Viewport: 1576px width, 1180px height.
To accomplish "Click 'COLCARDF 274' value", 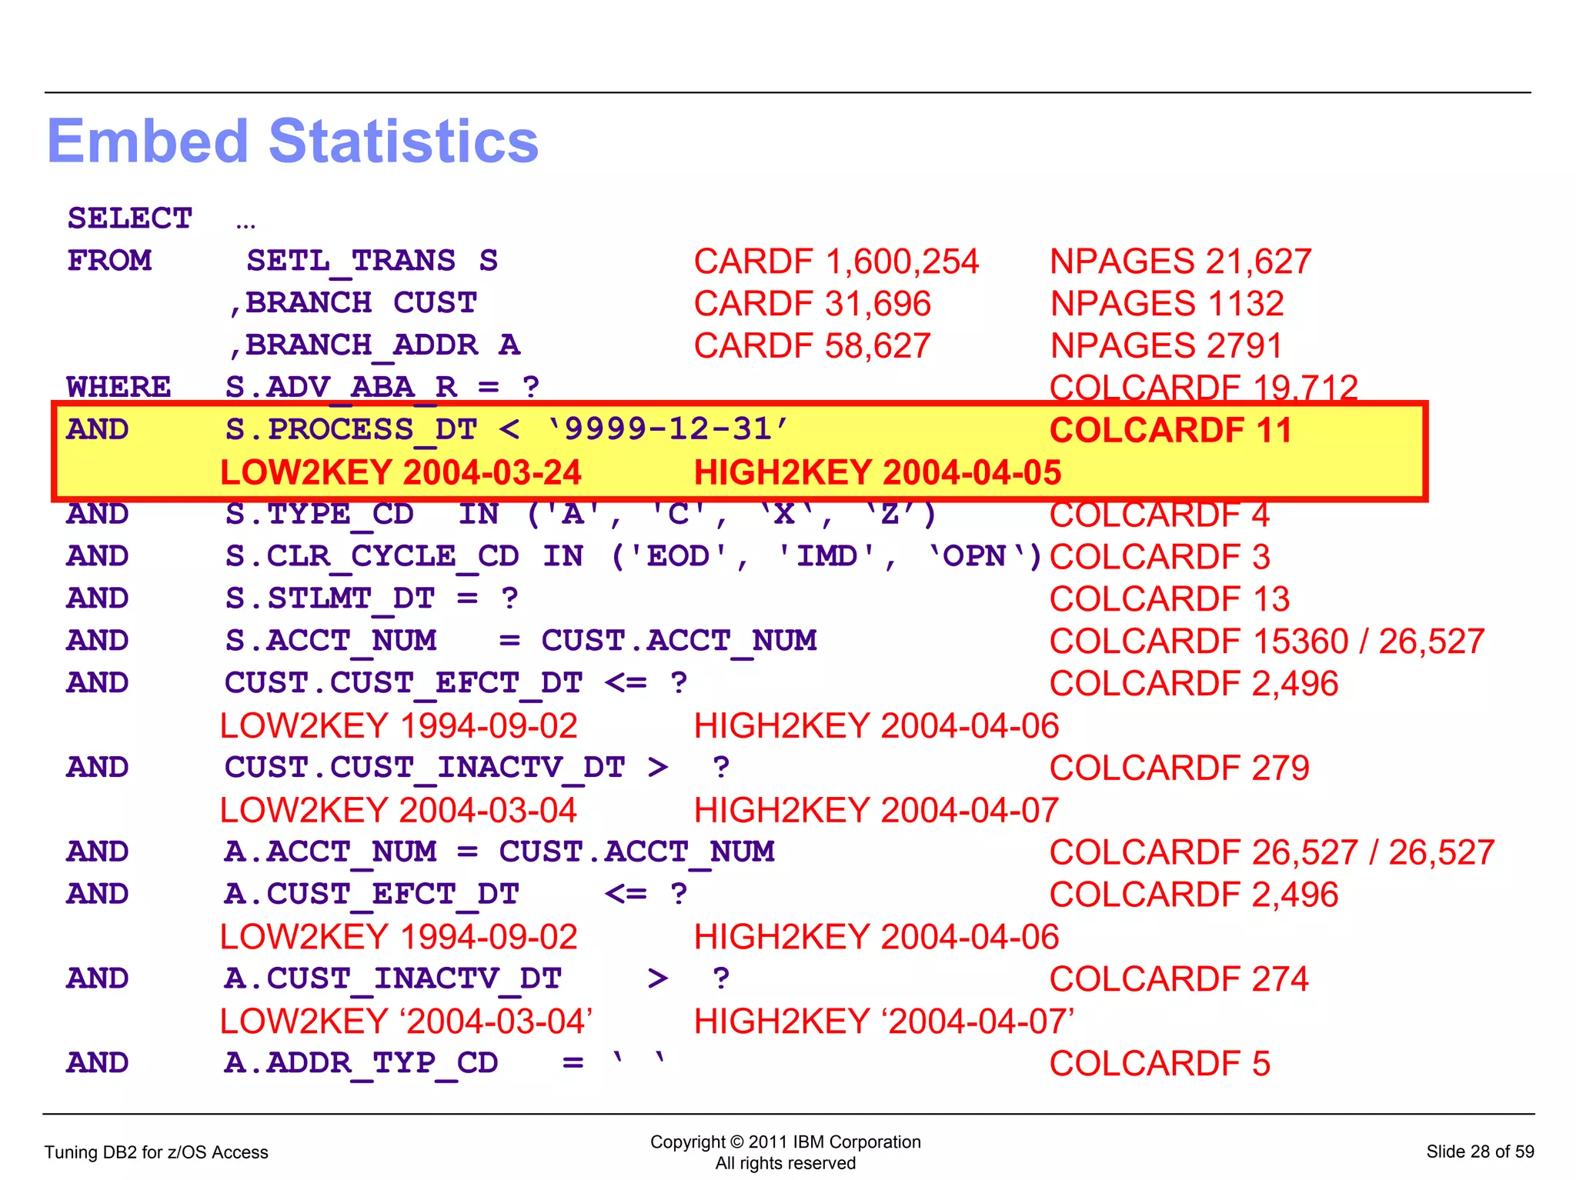I will point(1180,980).
